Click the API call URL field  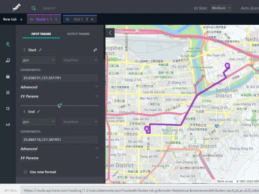[x=140, y=190]
